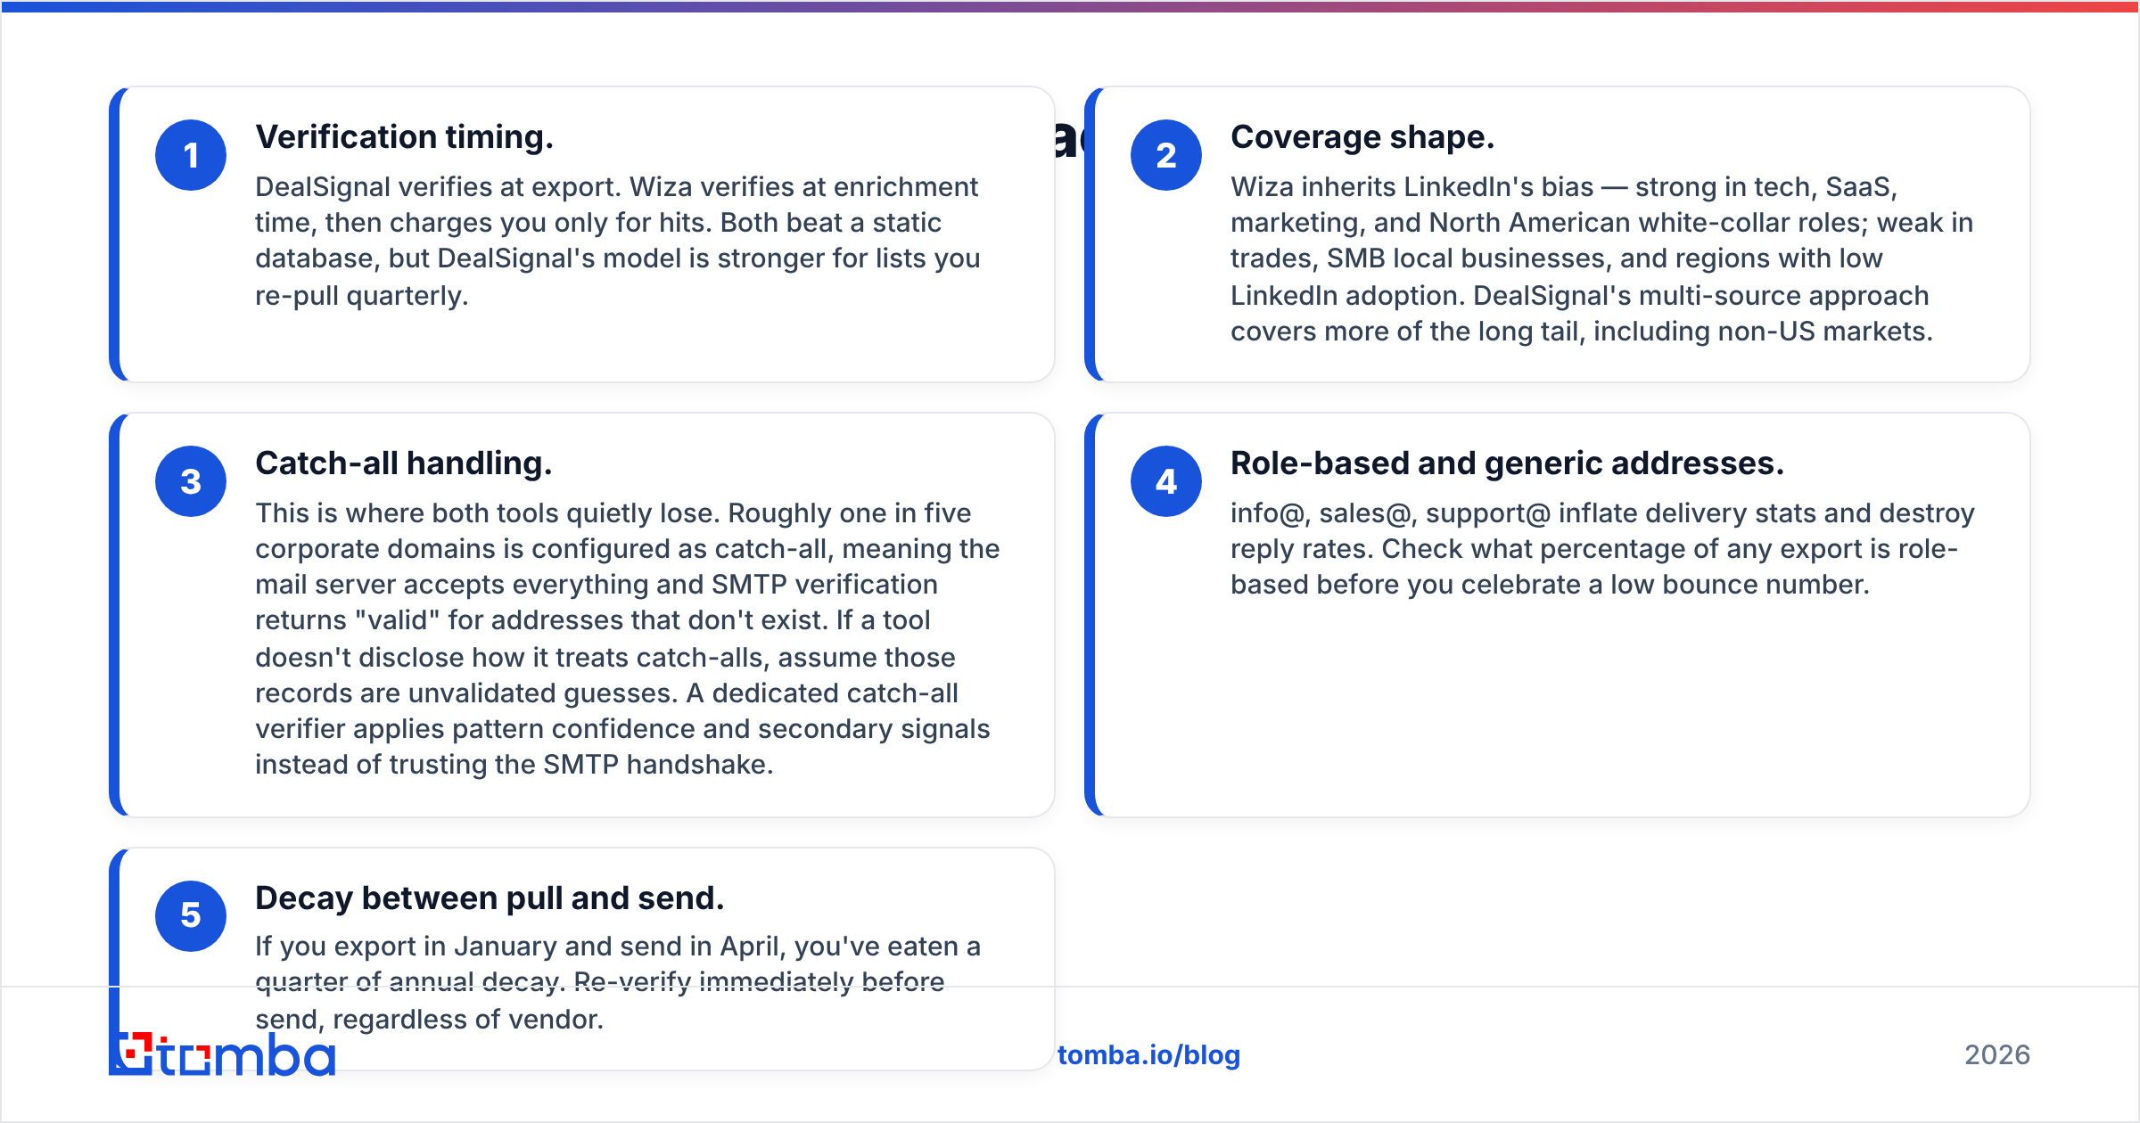Click the tomba logo
Screen dimensions: 2140x1123
click(222, 1054)
